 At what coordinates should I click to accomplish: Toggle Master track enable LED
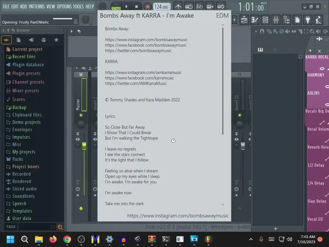[x=81, y=115]
